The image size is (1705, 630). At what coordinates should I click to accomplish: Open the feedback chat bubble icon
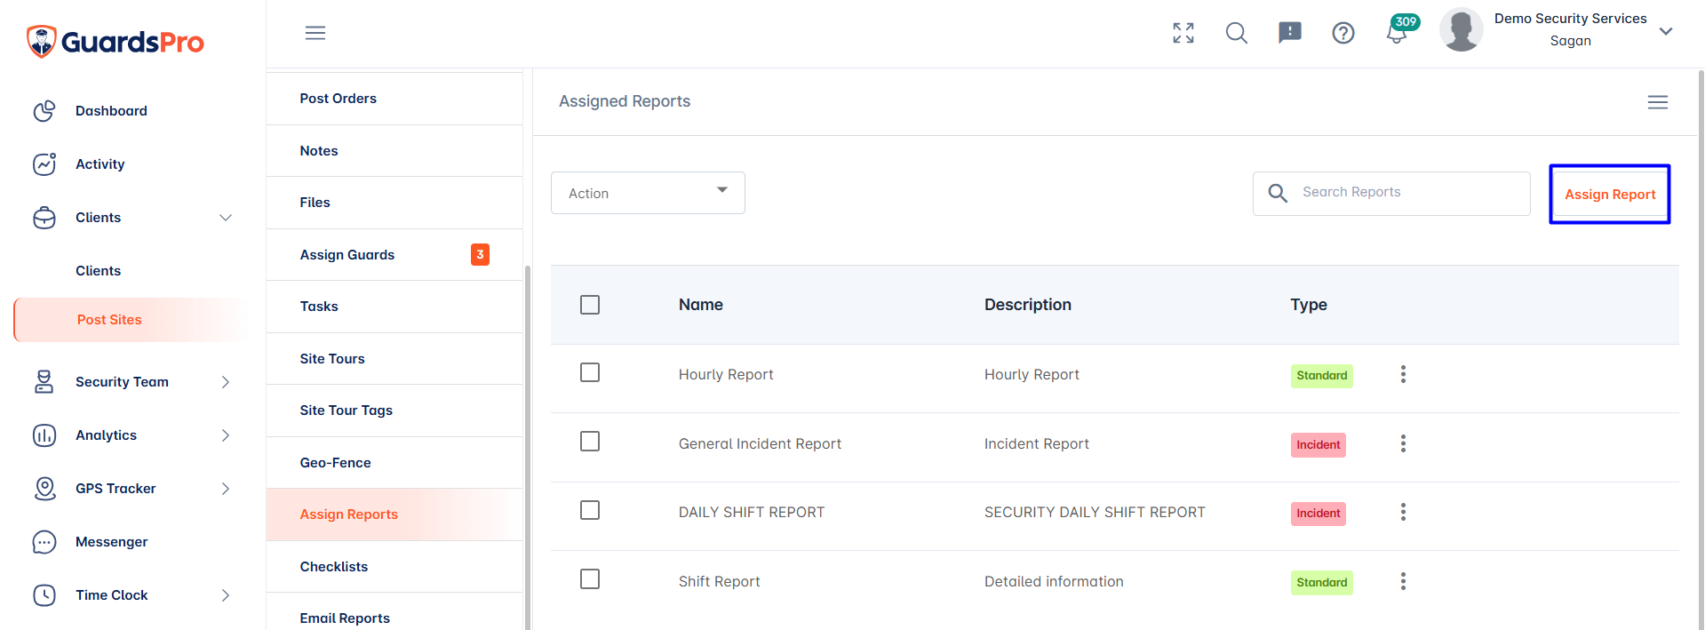coord(1289,33)
